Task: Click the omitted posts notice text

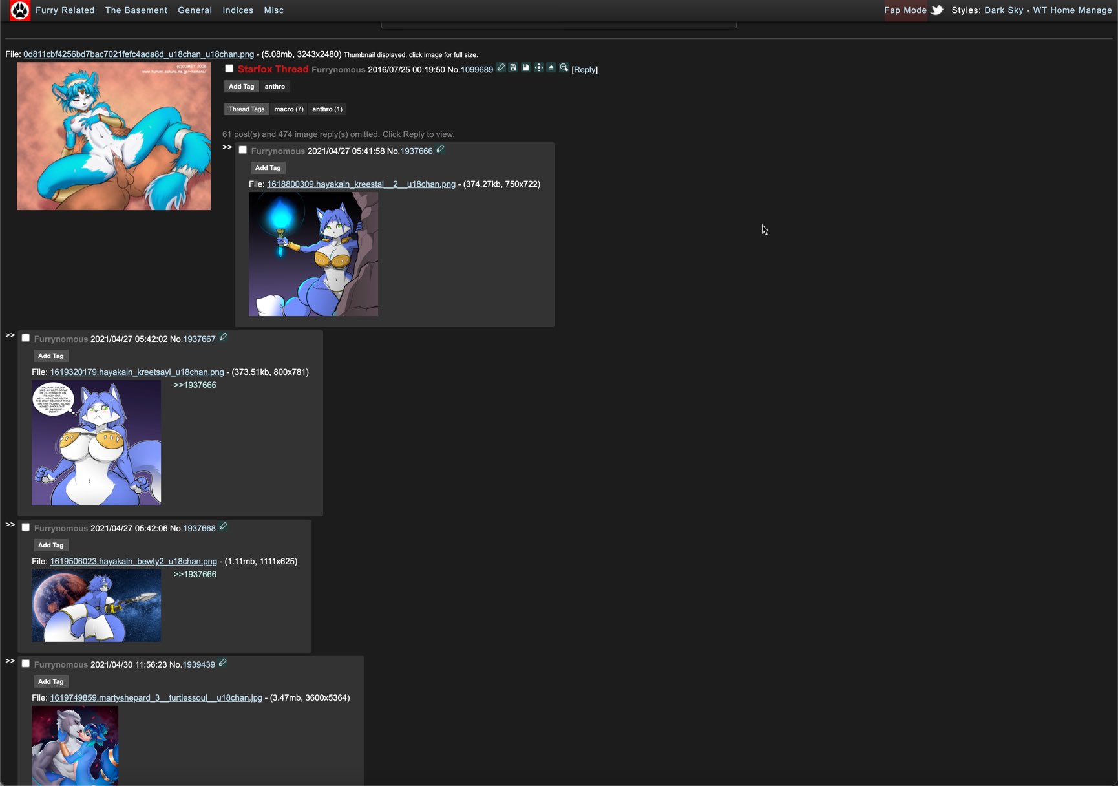Action: [339, 134]
